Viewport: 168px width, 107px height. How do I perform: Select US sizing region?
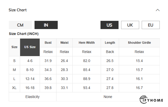pos(110,25)
